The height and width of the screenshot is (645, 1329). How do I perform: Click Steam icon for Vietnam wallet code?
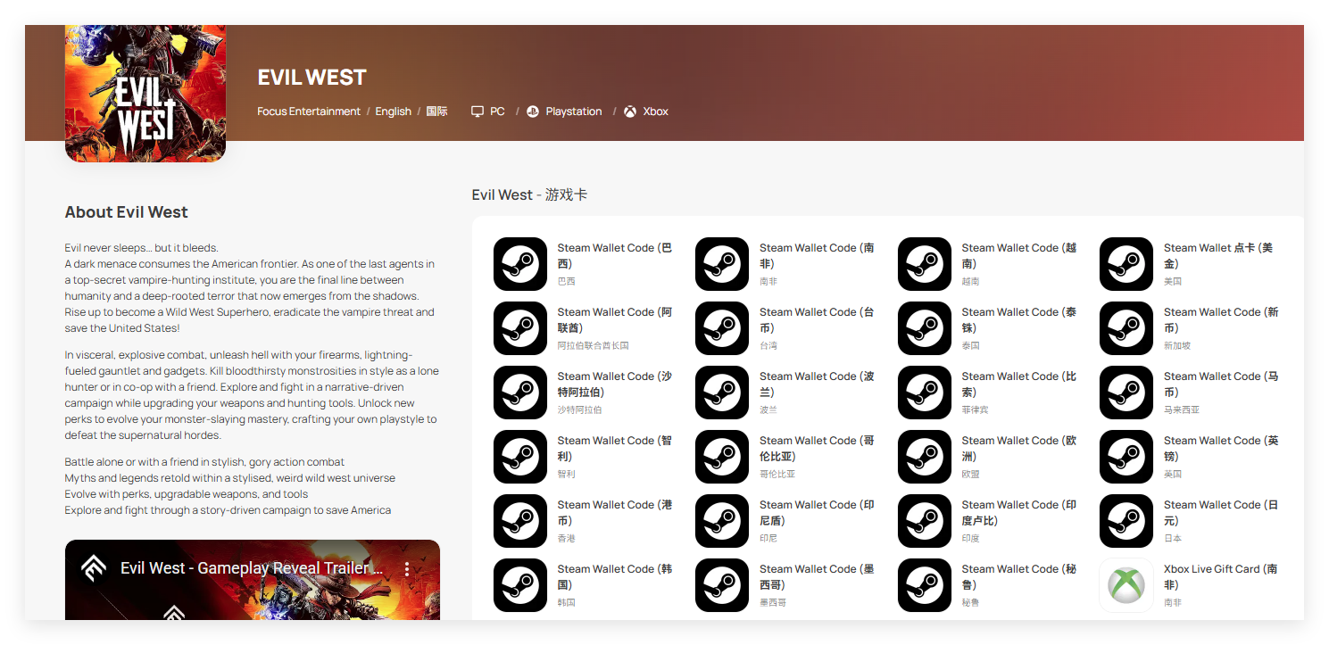pos(925,264)
